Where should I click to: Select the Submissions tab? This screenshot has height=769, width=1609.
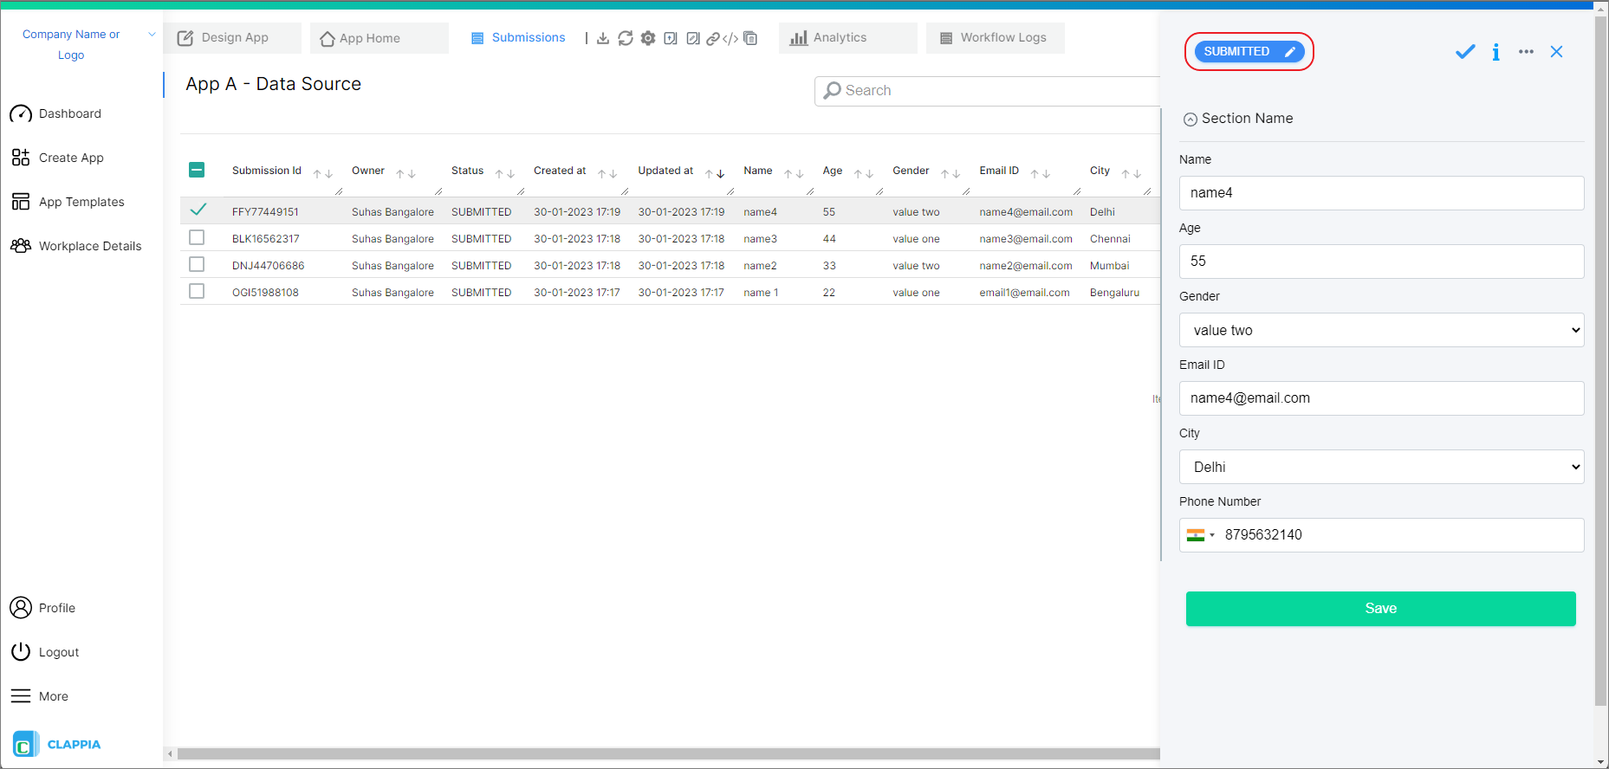point(518,38)
